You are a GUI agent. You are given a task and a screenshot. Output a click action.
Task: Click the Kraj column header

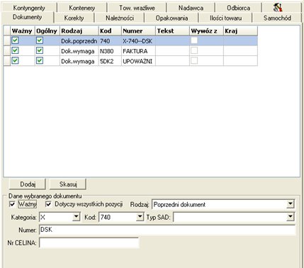tap(240, 30)
